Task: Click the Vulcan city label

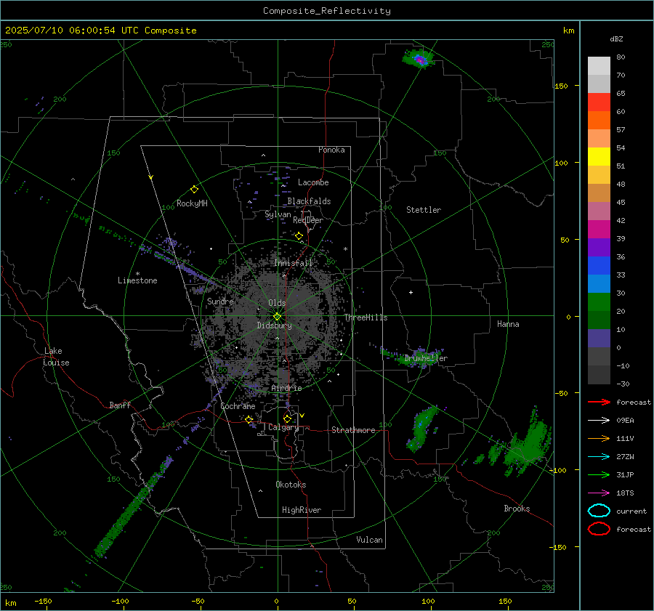Action: 369,540
